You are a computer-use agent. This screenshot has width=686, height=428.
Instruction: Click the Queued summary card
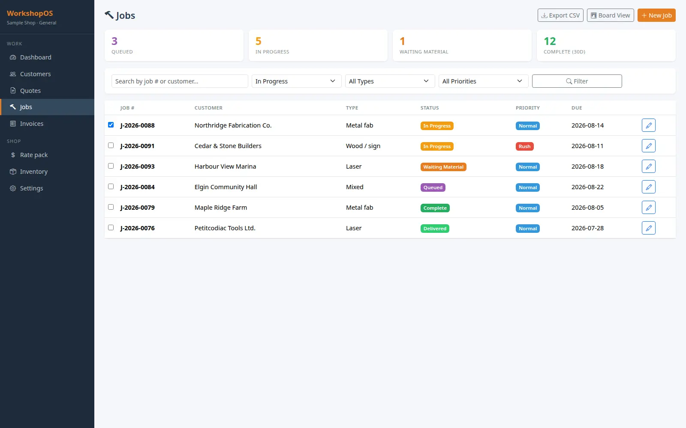[174, 45]
